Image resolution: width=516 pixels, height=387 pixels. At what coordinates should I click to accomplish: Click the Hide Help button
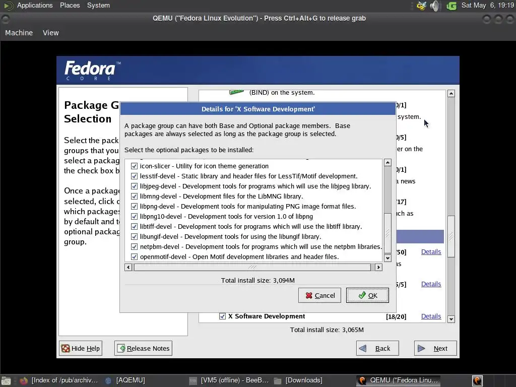click(x=81, y=348)
